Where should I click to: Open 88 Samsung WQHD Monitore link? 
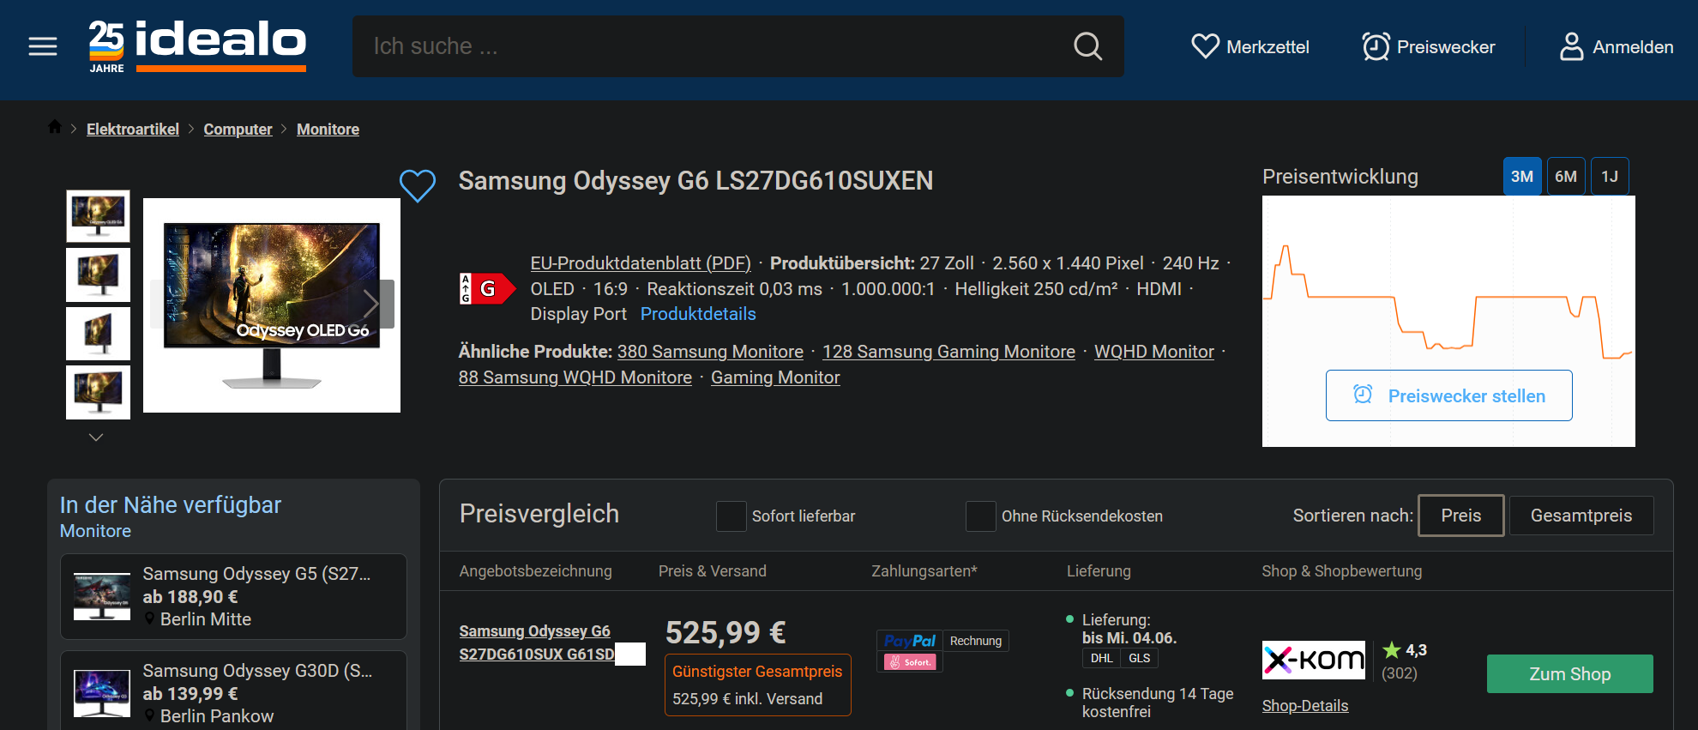point(575,377)
